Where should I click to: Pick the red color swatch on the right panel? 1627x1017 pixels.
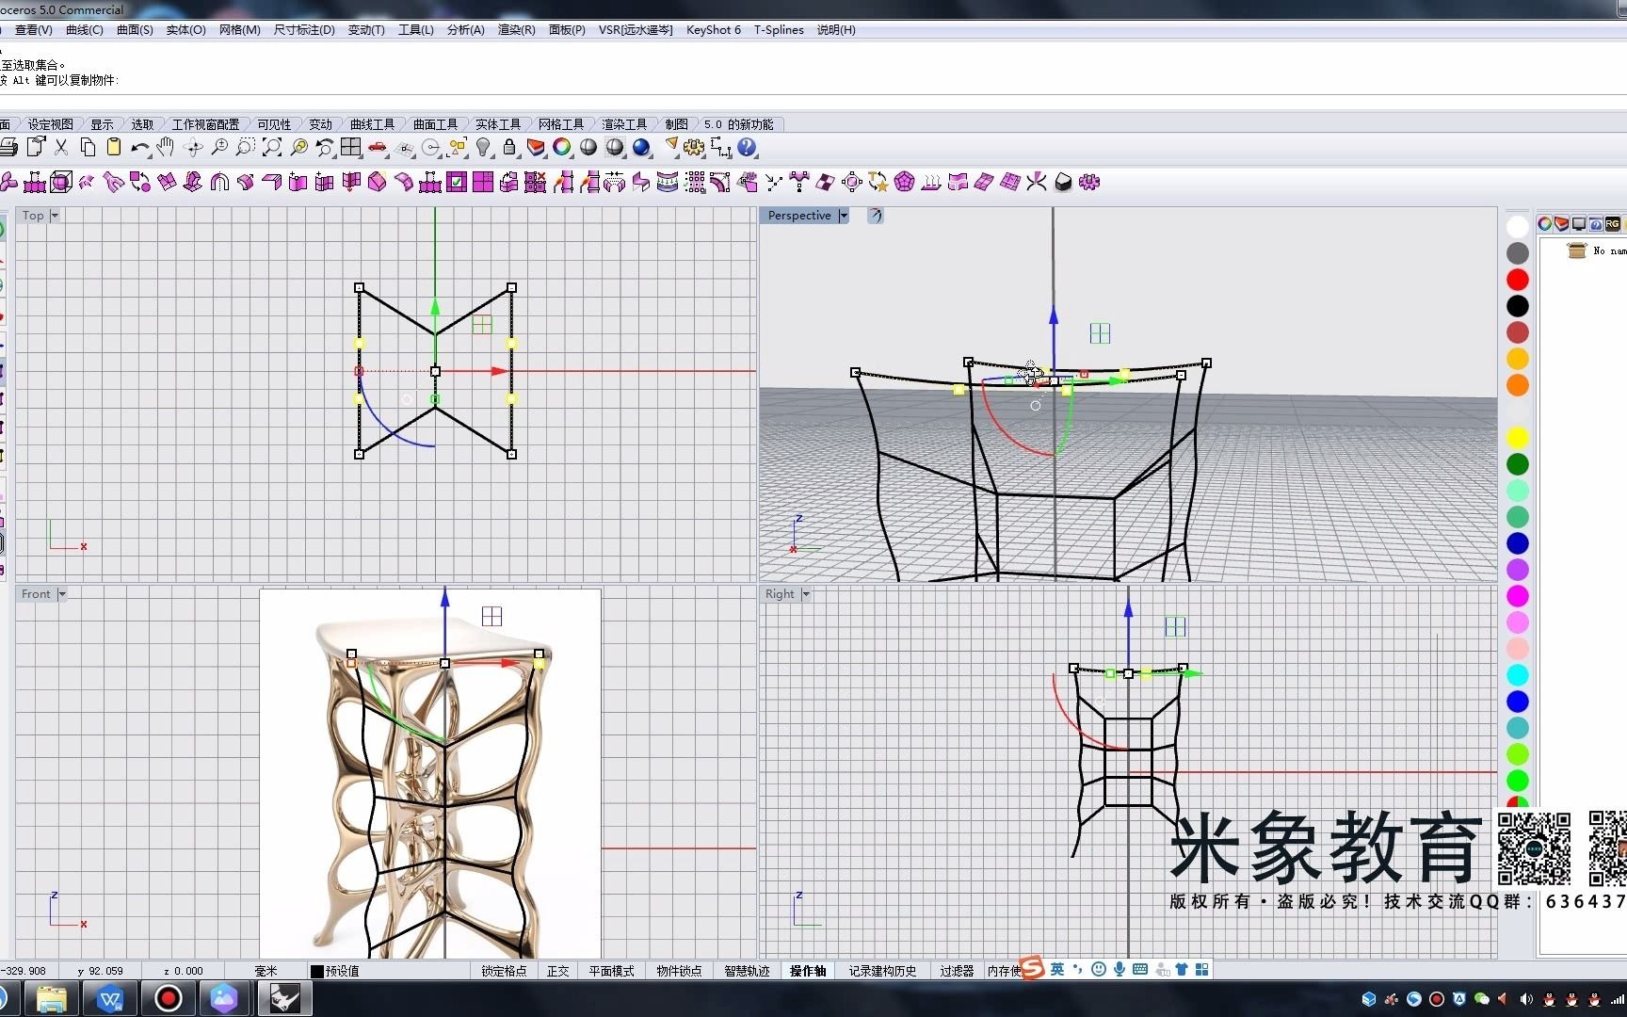[x=1517, y=280]
